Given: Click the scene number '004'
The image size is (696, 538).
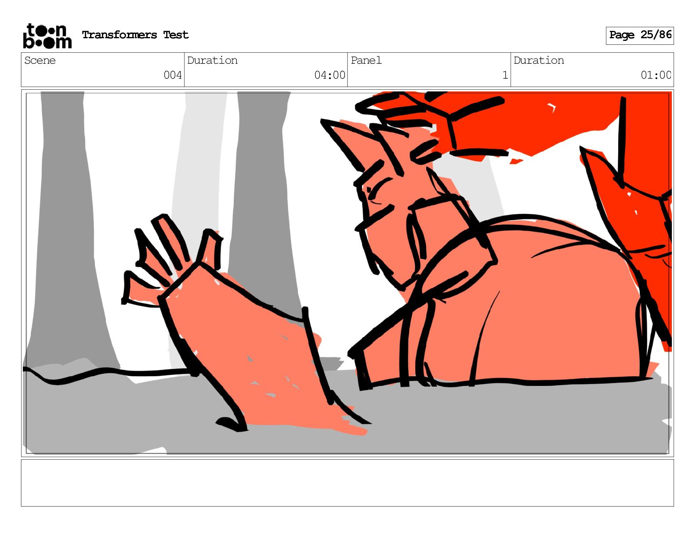Looking at the screenshot, I should coord(173,75).
